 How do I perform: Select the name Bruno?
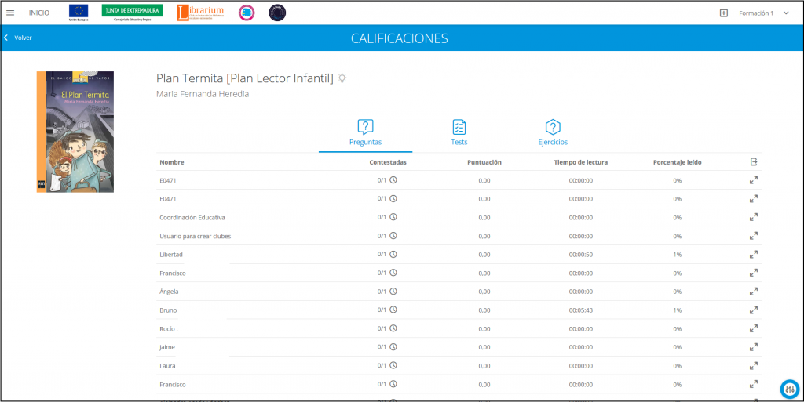tap(168, 310)
